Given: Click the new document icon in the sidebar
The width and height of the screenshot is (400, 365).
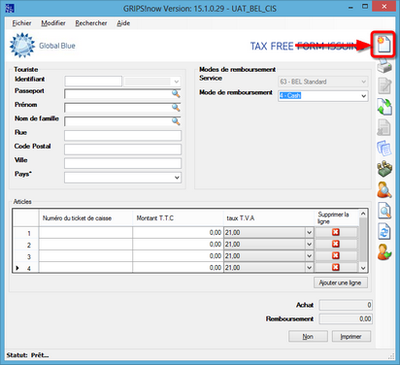Looking at the screenshot, I should click(384, 45).
